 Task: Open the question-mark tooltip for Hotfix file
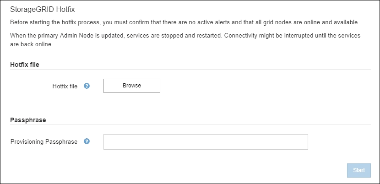tap(87, 86)
